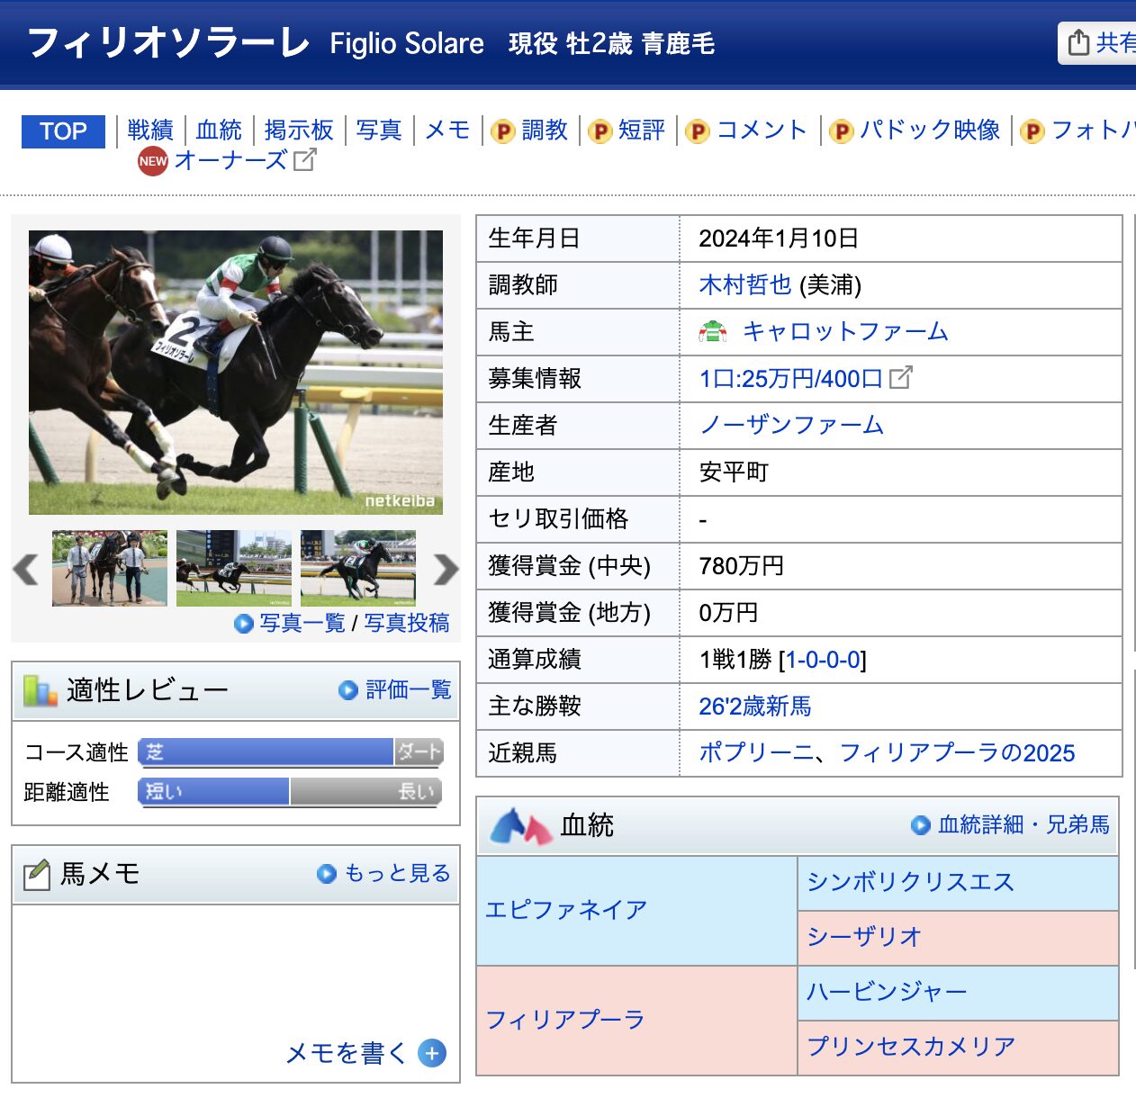Open ハービンジャー pedigree link
1136x1098 pixels.
pyautogui.click(x=888, y=992)
